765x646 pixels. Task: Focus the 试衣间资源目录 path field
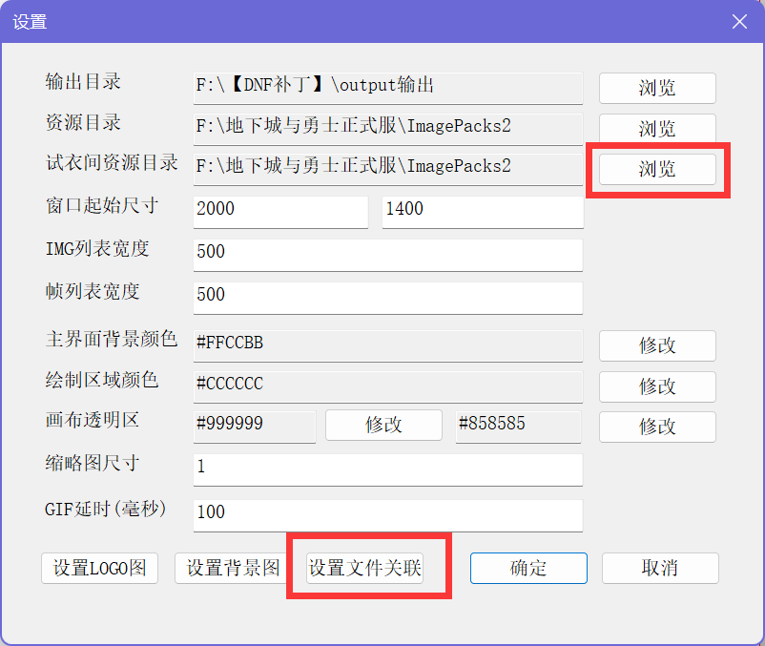pyautogui.click(x=388, y=169)
